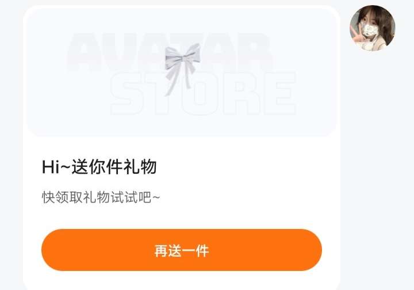Click the first A in AVATAR watermark
414x290 pixels.
84,52
